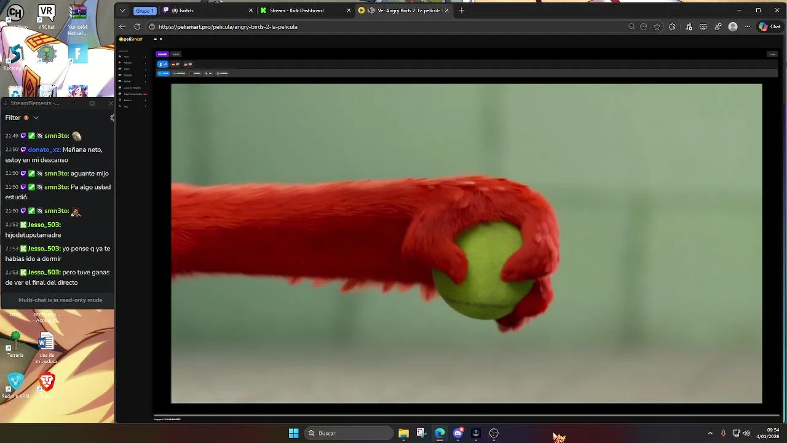Click donato_xz username in chat
Viewport: 787px width, 443px height.
(x=44, y=150)
